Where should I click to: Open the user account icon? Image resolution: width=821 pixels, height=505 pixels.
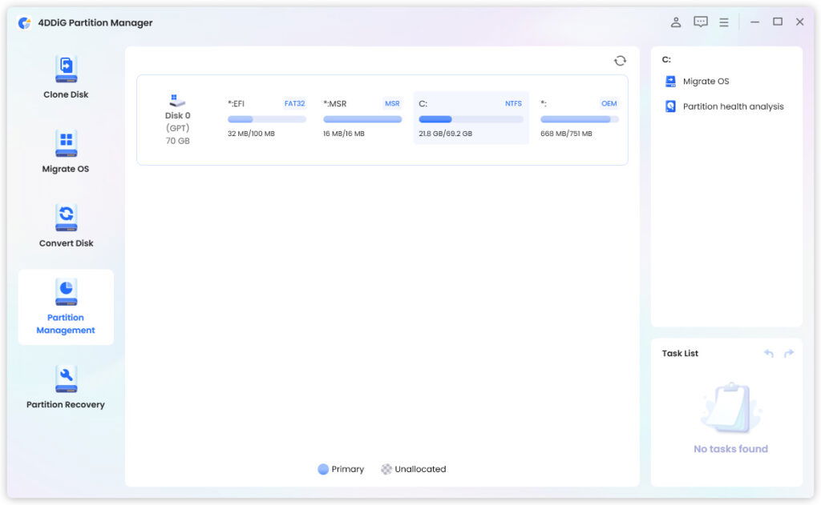[x=676, y=22]
